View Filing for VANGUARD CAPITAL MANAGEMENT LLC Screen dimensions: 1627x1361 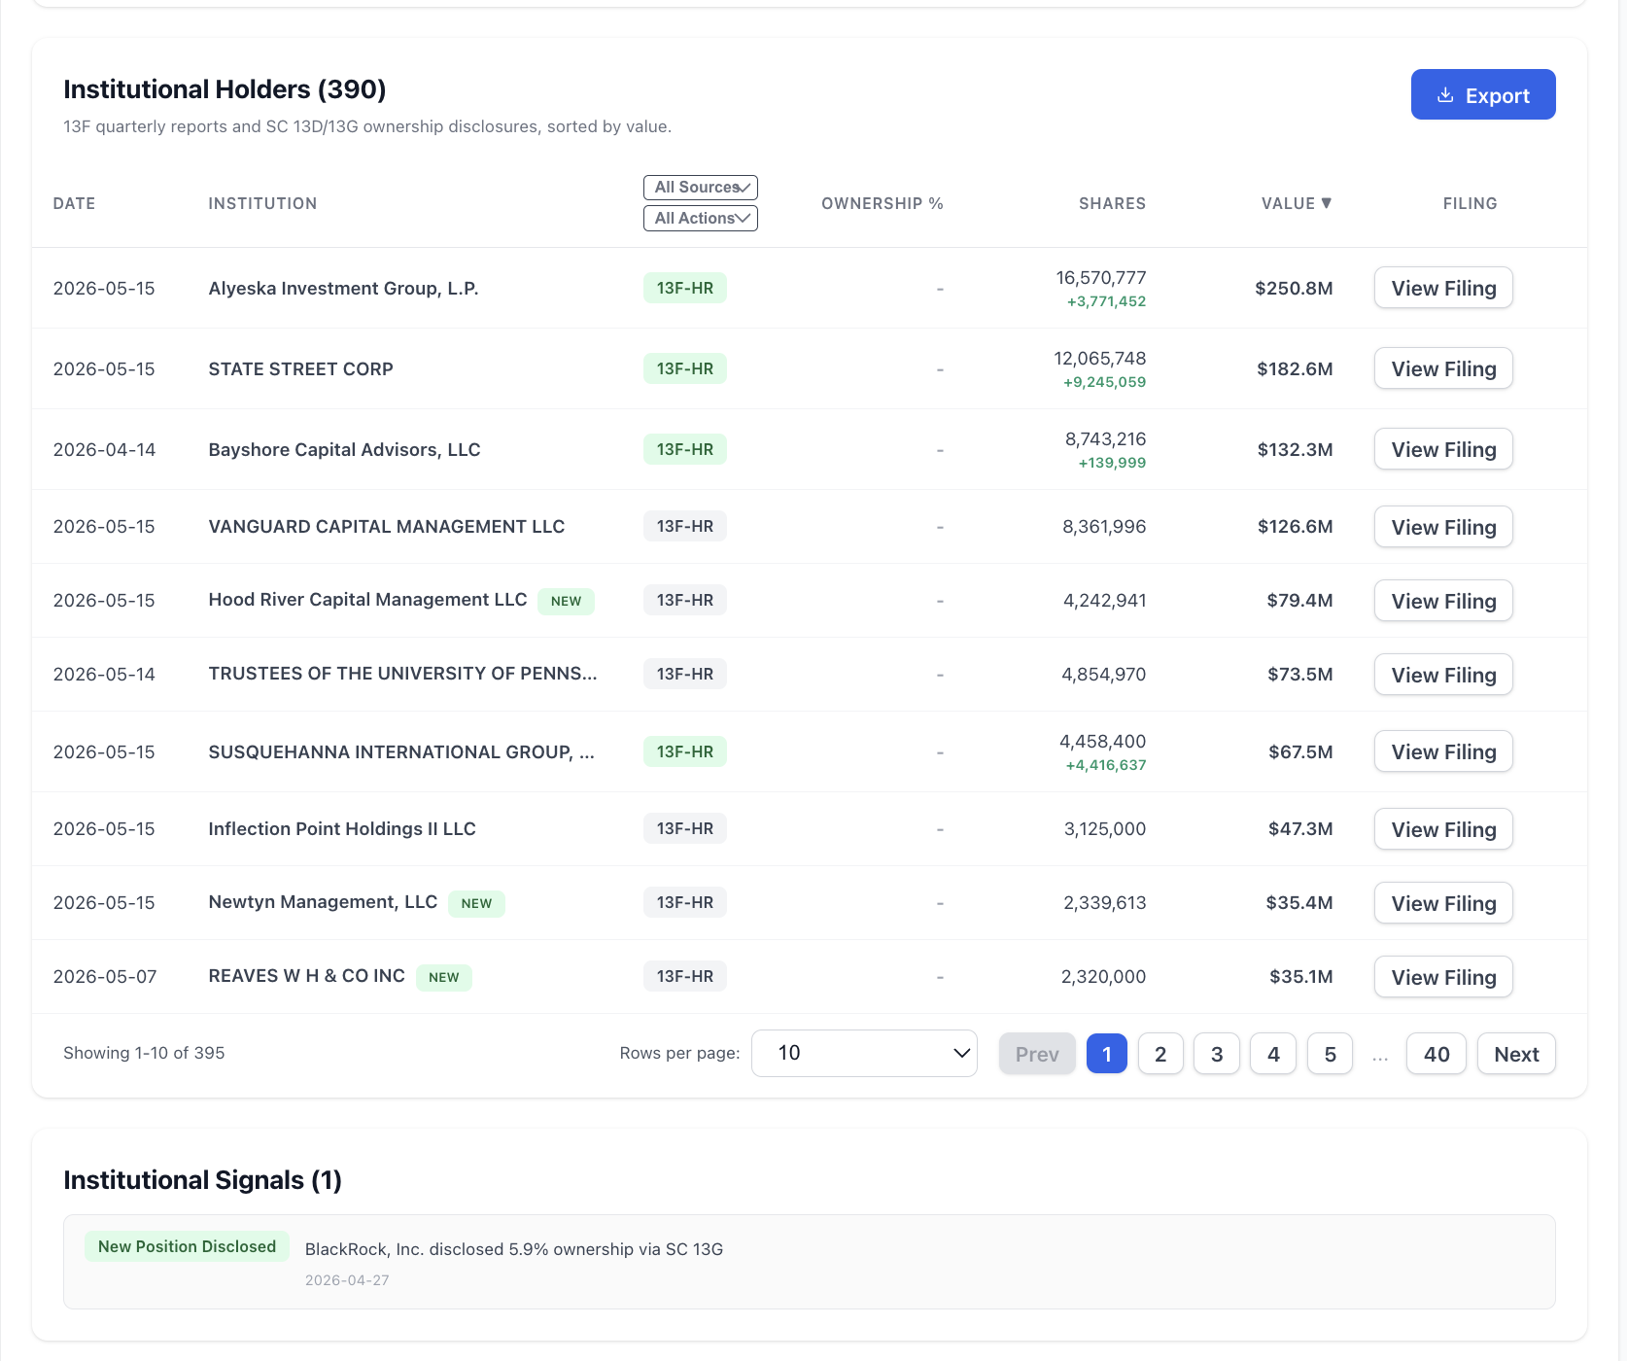[1443, 527]
